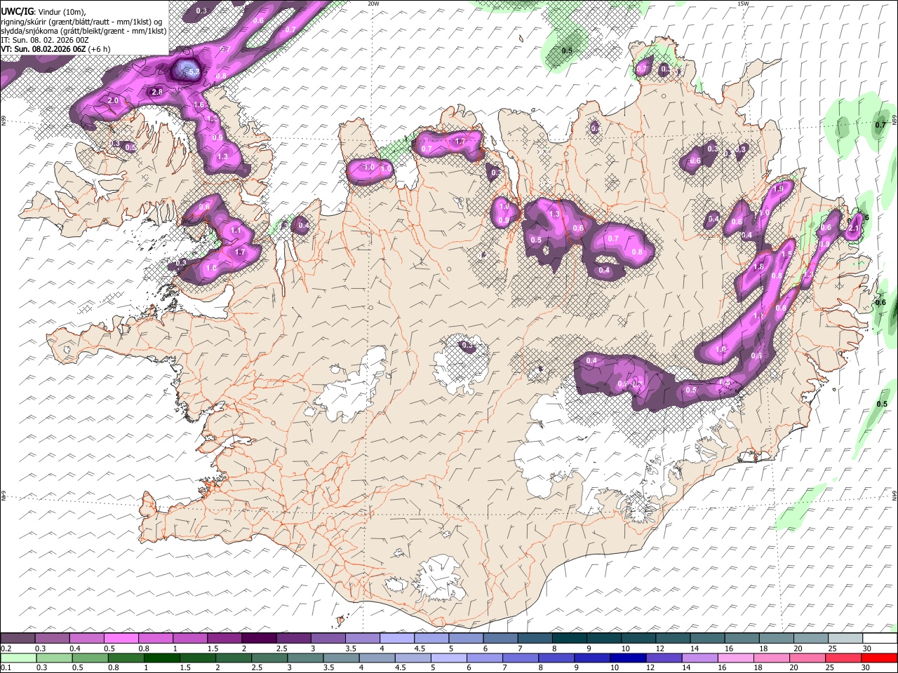Screen dimensions: 898x673
Task: Pick upper scale swatch between 14 and 16
Action: point(706,638)
